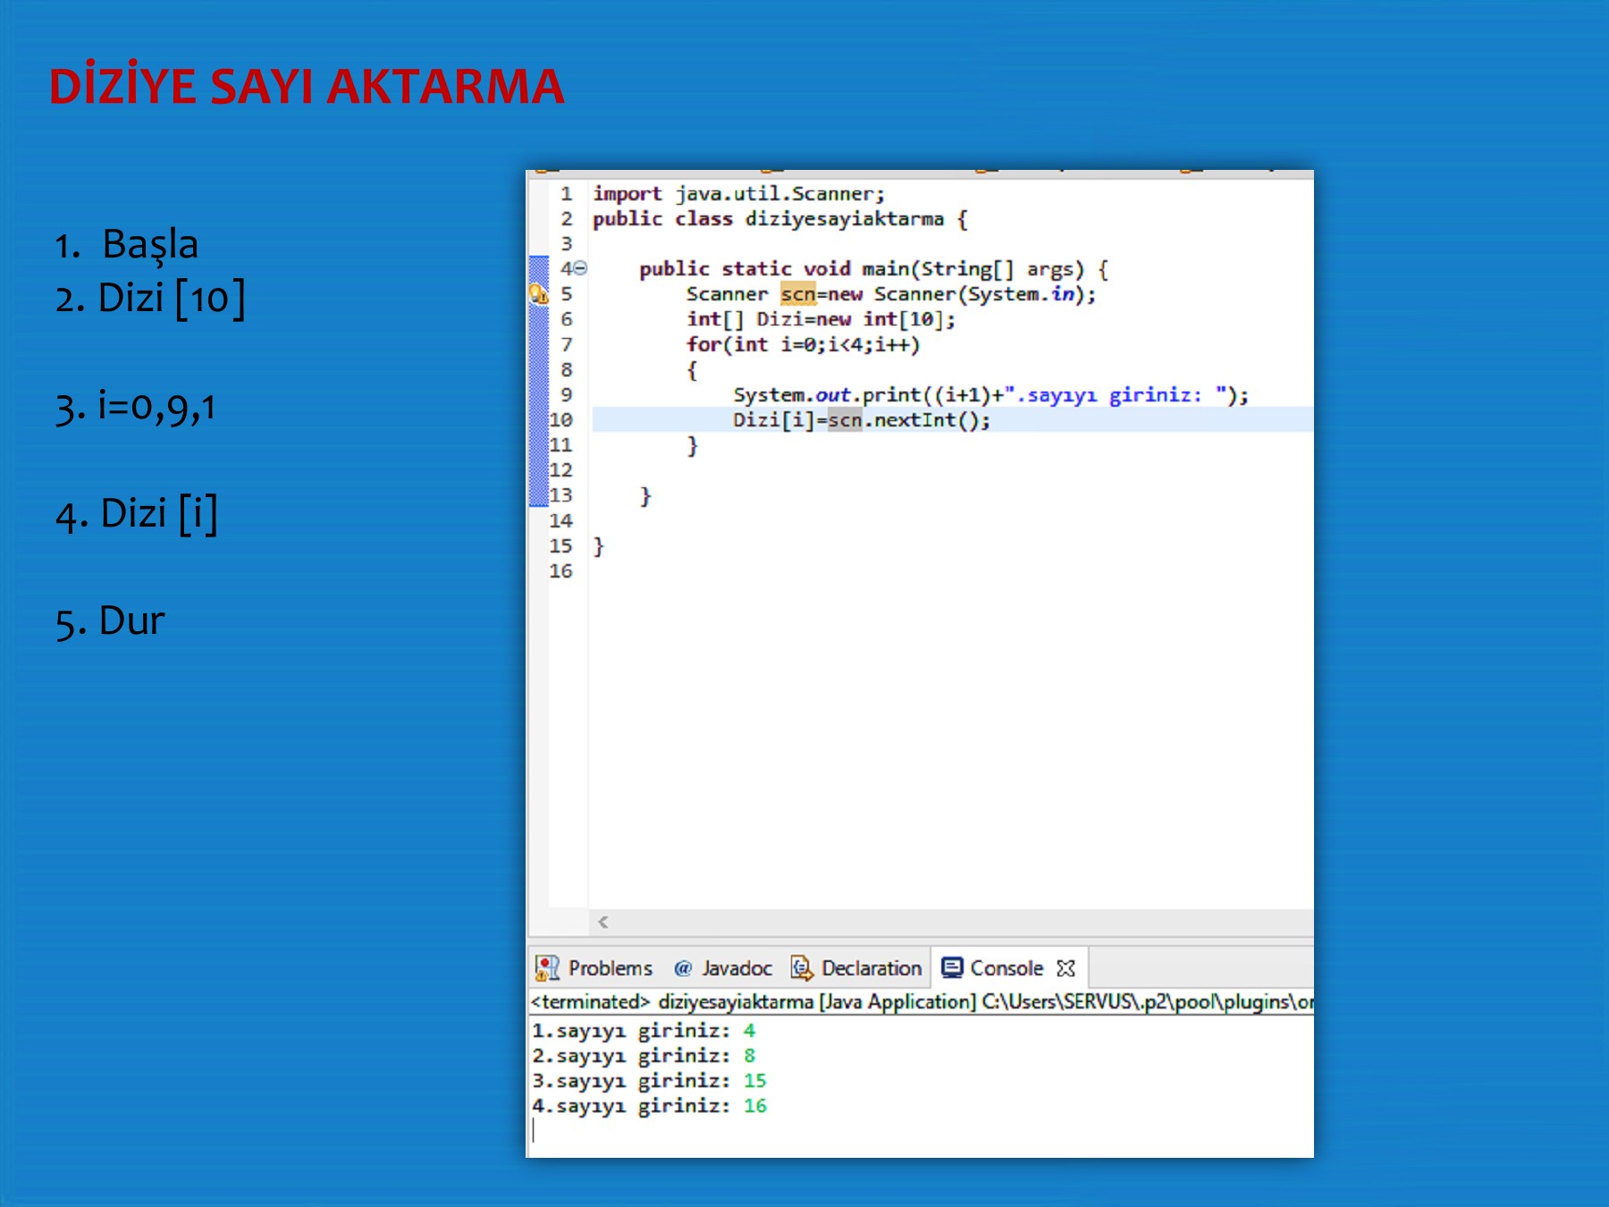Click the quick-fix warning lightbulb on line 5
This screenshot has width=1609, height=1207.
point(538,294)
